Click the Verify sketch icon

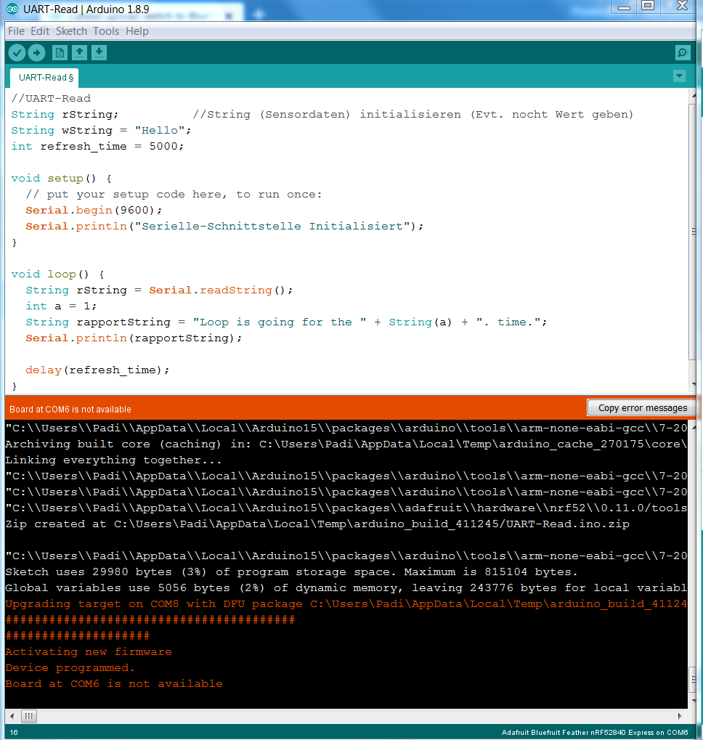[17, 52]
